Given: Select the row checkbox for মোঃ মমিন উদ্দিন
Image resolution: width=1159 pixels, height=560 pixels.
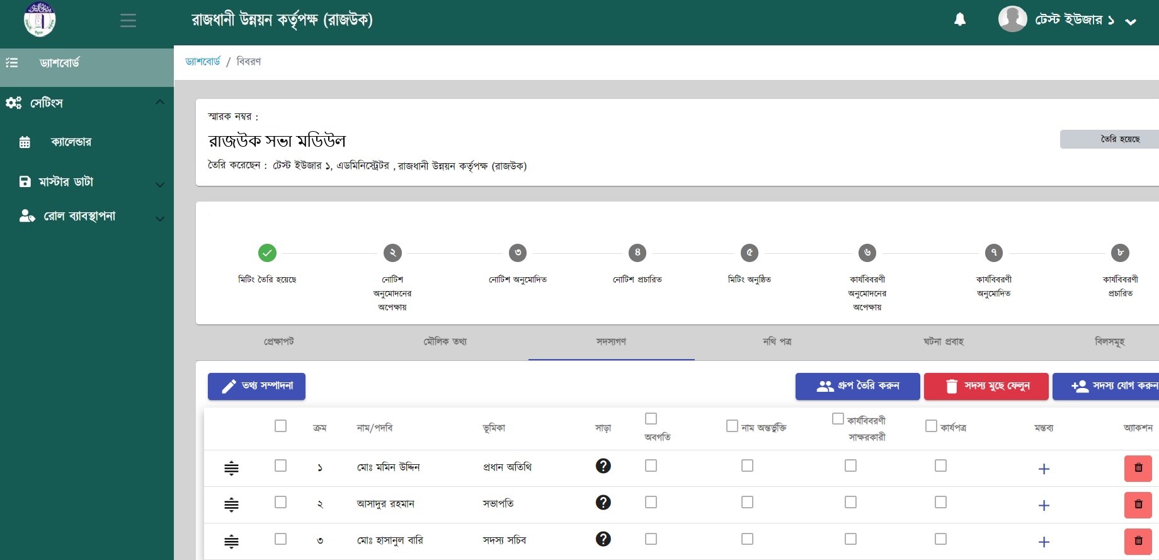Looking at the screenshot, I should pyautogui.click(x=281, y=466).
